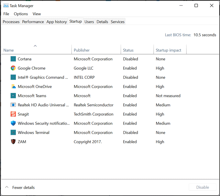
Task: Click the Google Chrome icon in the list
Action: (x=13, y=68)
